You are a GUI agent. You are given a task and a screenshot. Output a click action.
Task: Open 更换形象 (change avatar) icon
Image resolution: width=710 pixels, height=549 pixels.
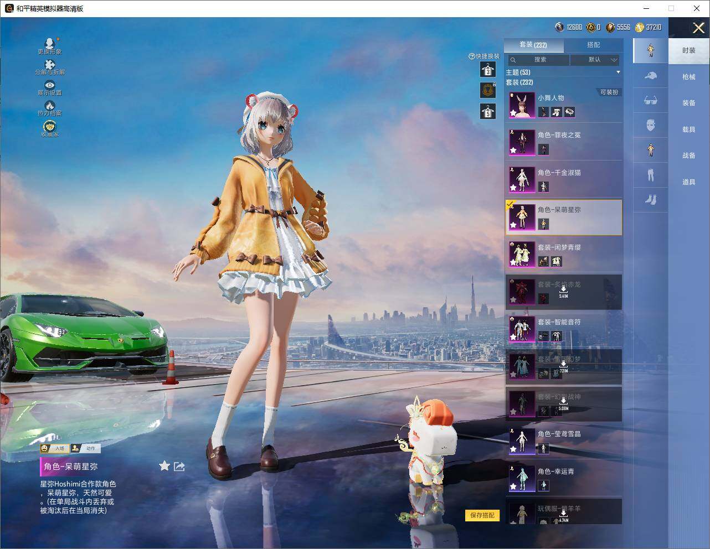[x=50, y=44]
